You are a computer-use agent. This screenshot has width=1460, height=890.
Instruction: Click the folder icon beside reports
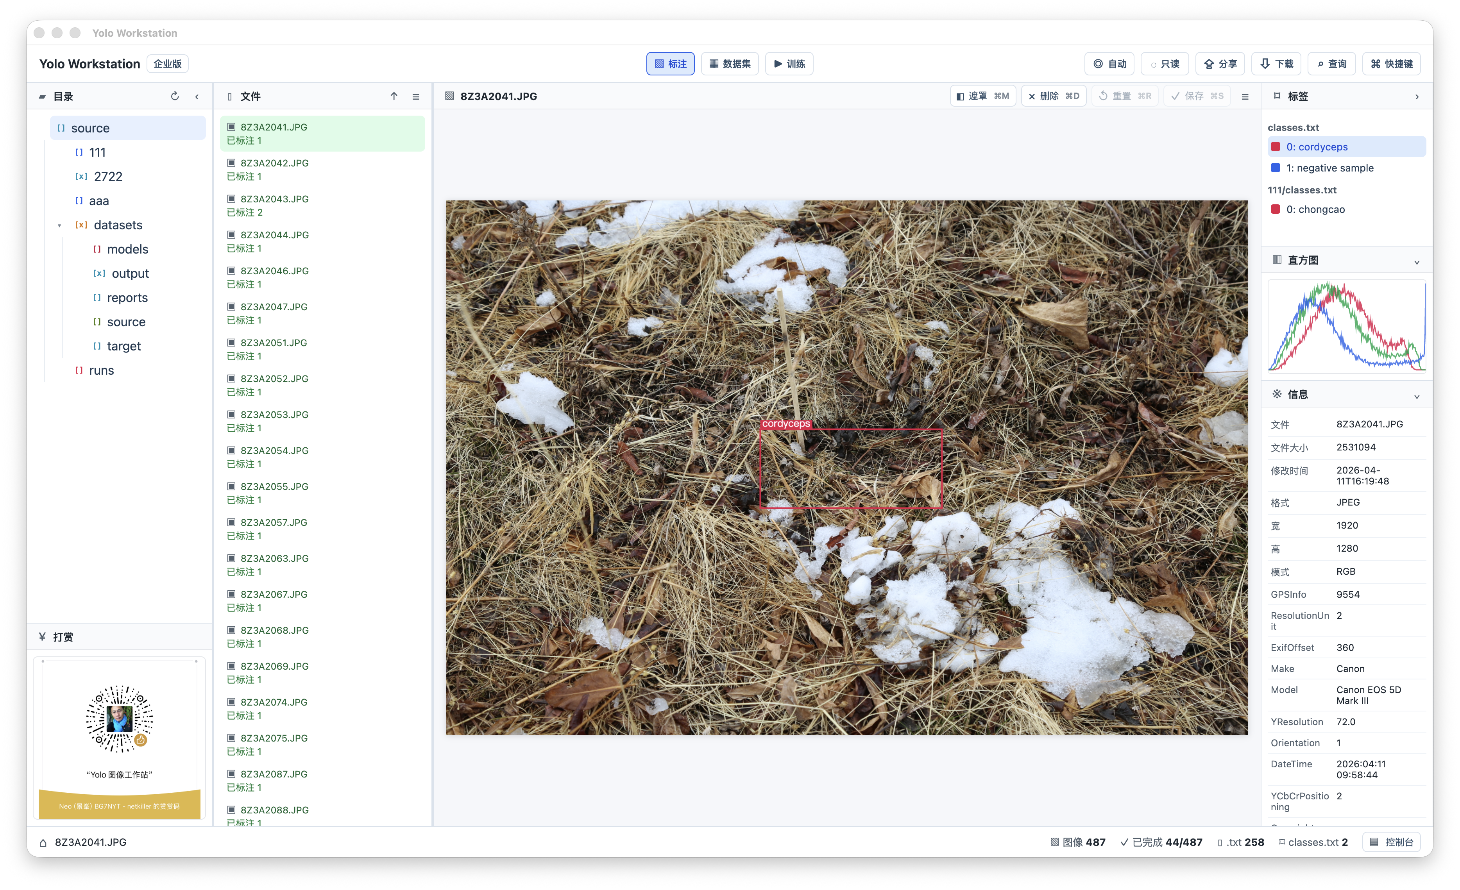[97, 297]
